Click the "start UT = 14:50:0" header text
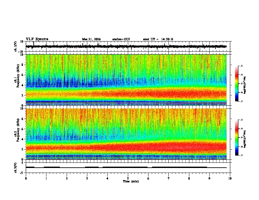Image resolution: width=259 pixels, height=200 pixels. click(x=158, y=39)
